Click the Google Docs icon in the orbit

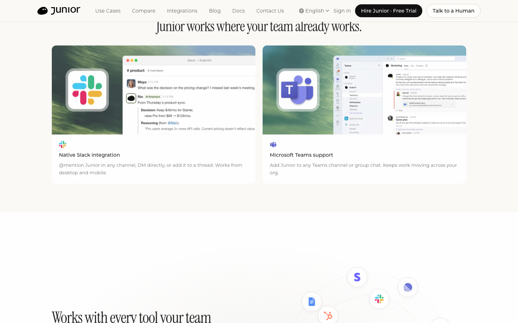312,302
